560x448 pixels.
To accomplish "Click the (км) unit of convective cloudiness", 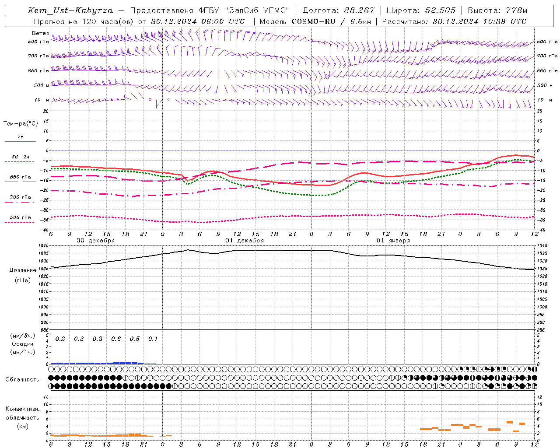I will (22, 426).
